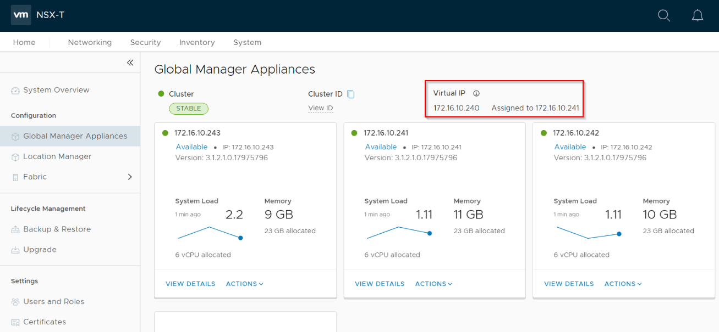
Task: Click the Upgrade icon in sidebar
Action: pyautogui.click(x=15, y=250)
